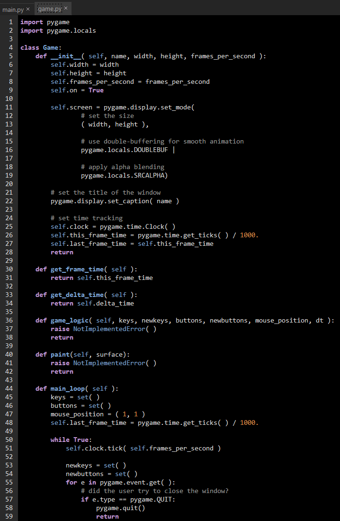Click 'pygame.display.set_mode(' call
The width and height of the screenshot is (340, 521).
(149, 108)
